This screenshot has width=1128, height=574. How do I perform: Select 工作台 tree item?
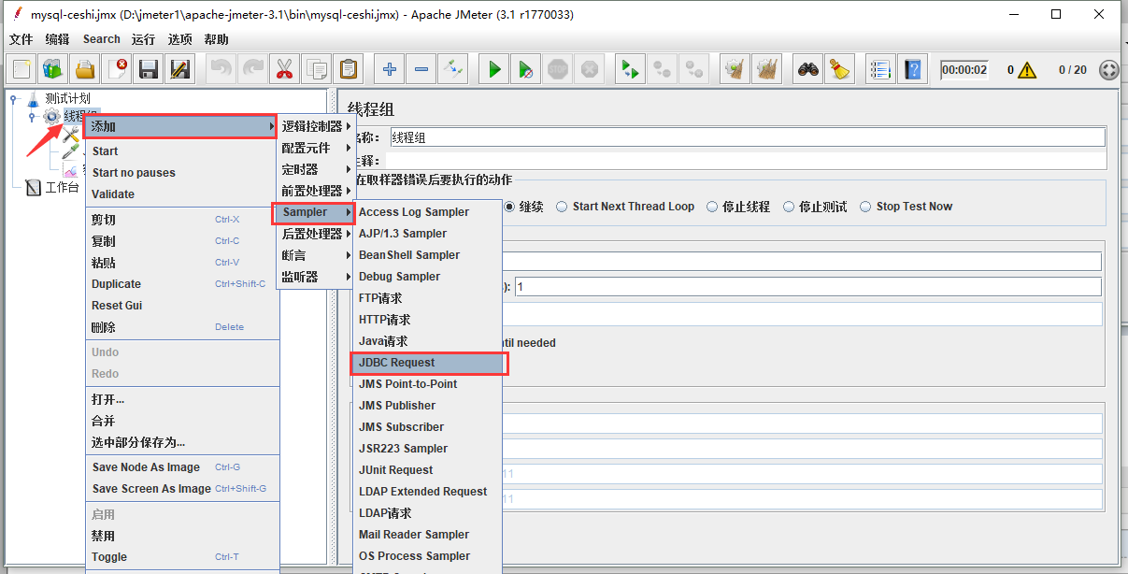tap(63, 188)
